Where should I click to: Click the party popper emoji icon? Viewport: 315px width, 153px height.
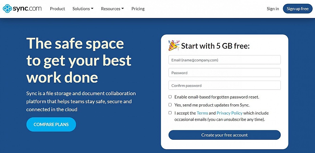pos(174,45)
